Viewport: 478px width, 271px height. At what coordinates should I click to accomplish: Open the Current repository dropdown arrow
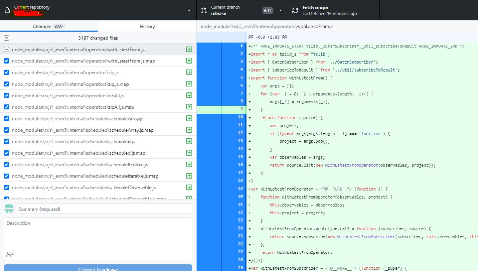tap(189, 11)
